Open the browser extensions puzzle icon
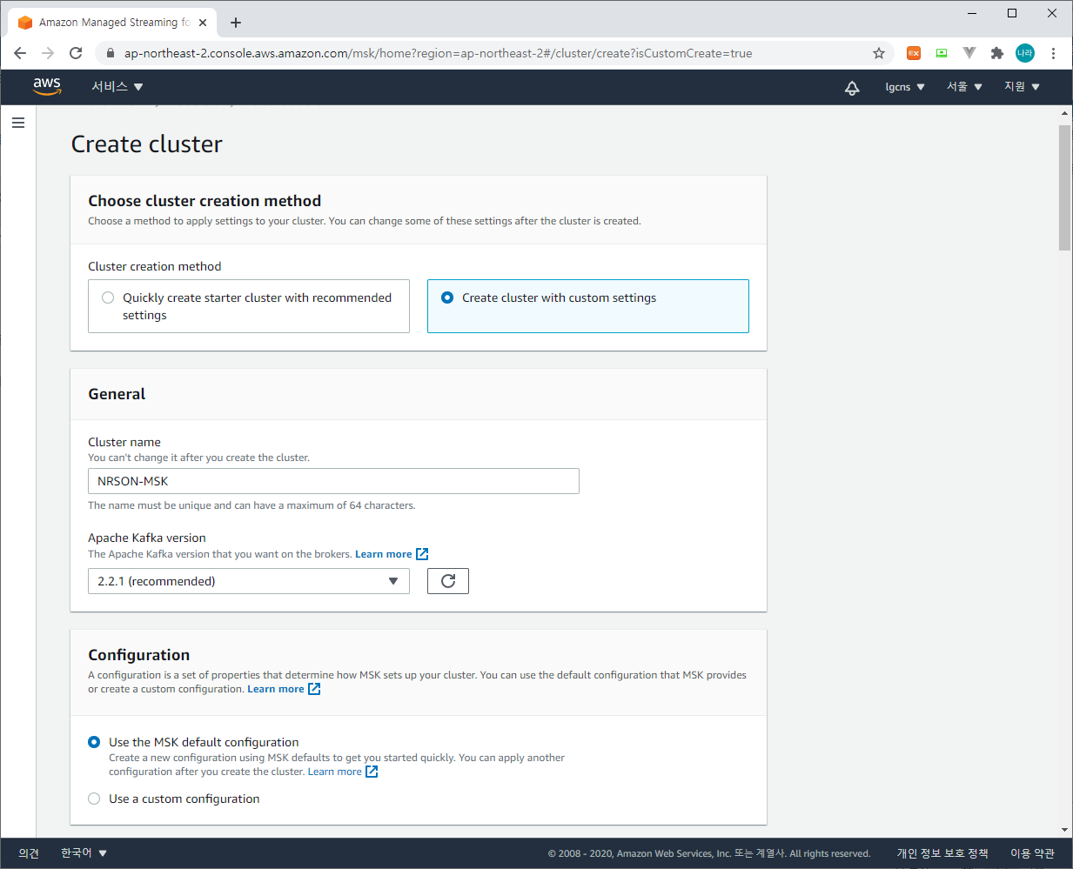Image resolution: width=1073 pixels, height=869 pixels. (997, 53)
